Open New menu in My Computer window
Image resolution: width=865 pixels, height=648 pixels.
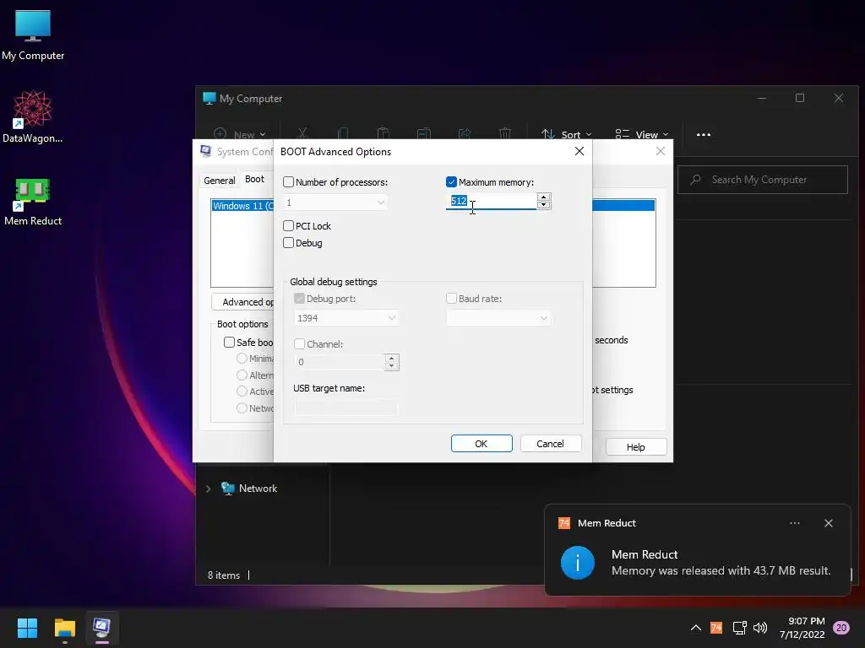(239, 134)
